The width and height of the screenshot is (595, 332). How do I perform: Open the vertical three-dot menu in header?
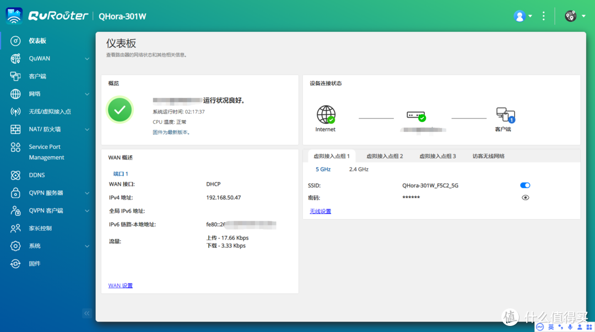point(543,16)
